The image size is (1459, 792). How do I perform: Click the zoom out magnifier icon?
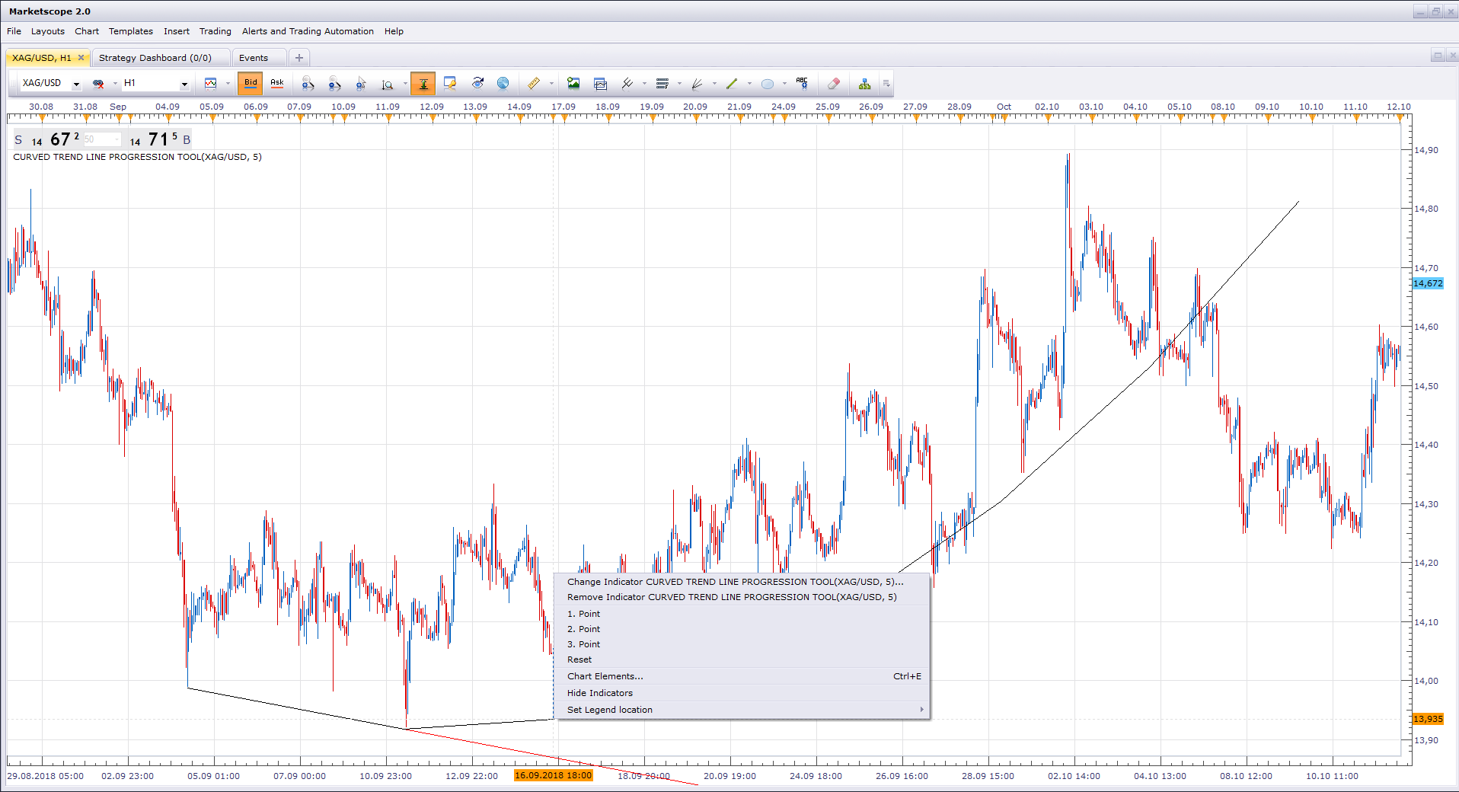click(x=334, y=84)
